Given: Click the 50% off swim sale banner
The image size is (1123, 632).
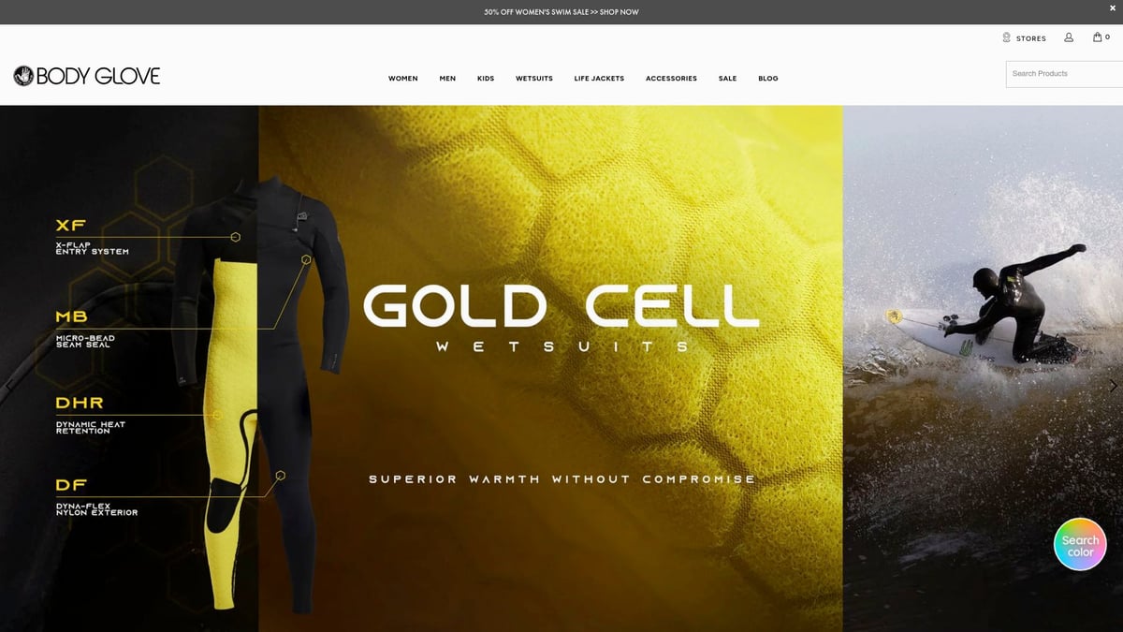Looking at the screenshot, I should click(x=561, y=12).
